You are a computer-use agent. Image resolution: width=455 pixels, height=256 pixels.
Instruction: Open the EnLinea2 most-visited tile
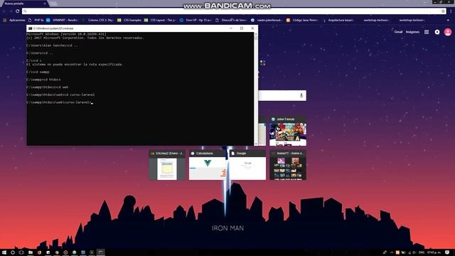pos(167,165)
